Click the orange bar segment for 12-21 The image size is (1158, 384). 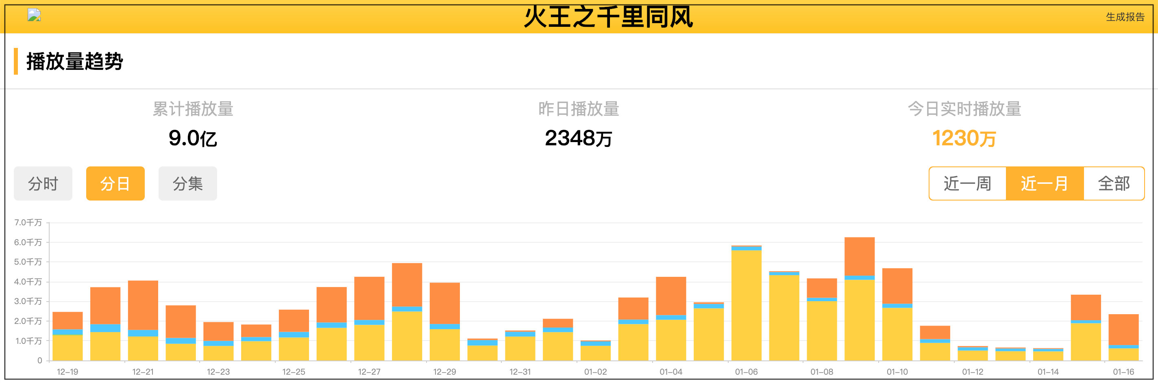click(143, 305)
